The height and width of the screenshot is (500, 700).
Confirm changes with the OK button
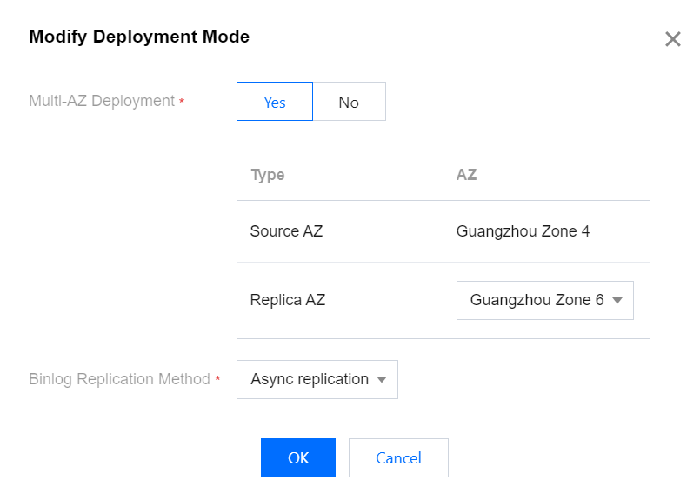[298, 457]
